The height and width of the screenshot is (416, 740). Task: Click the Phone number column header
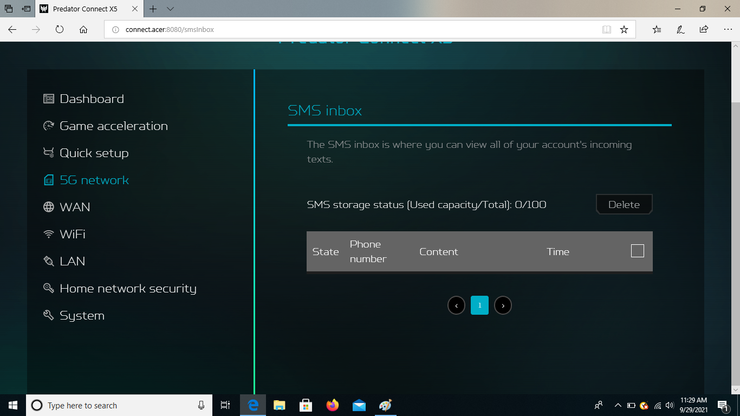click(x=368, y=251)
